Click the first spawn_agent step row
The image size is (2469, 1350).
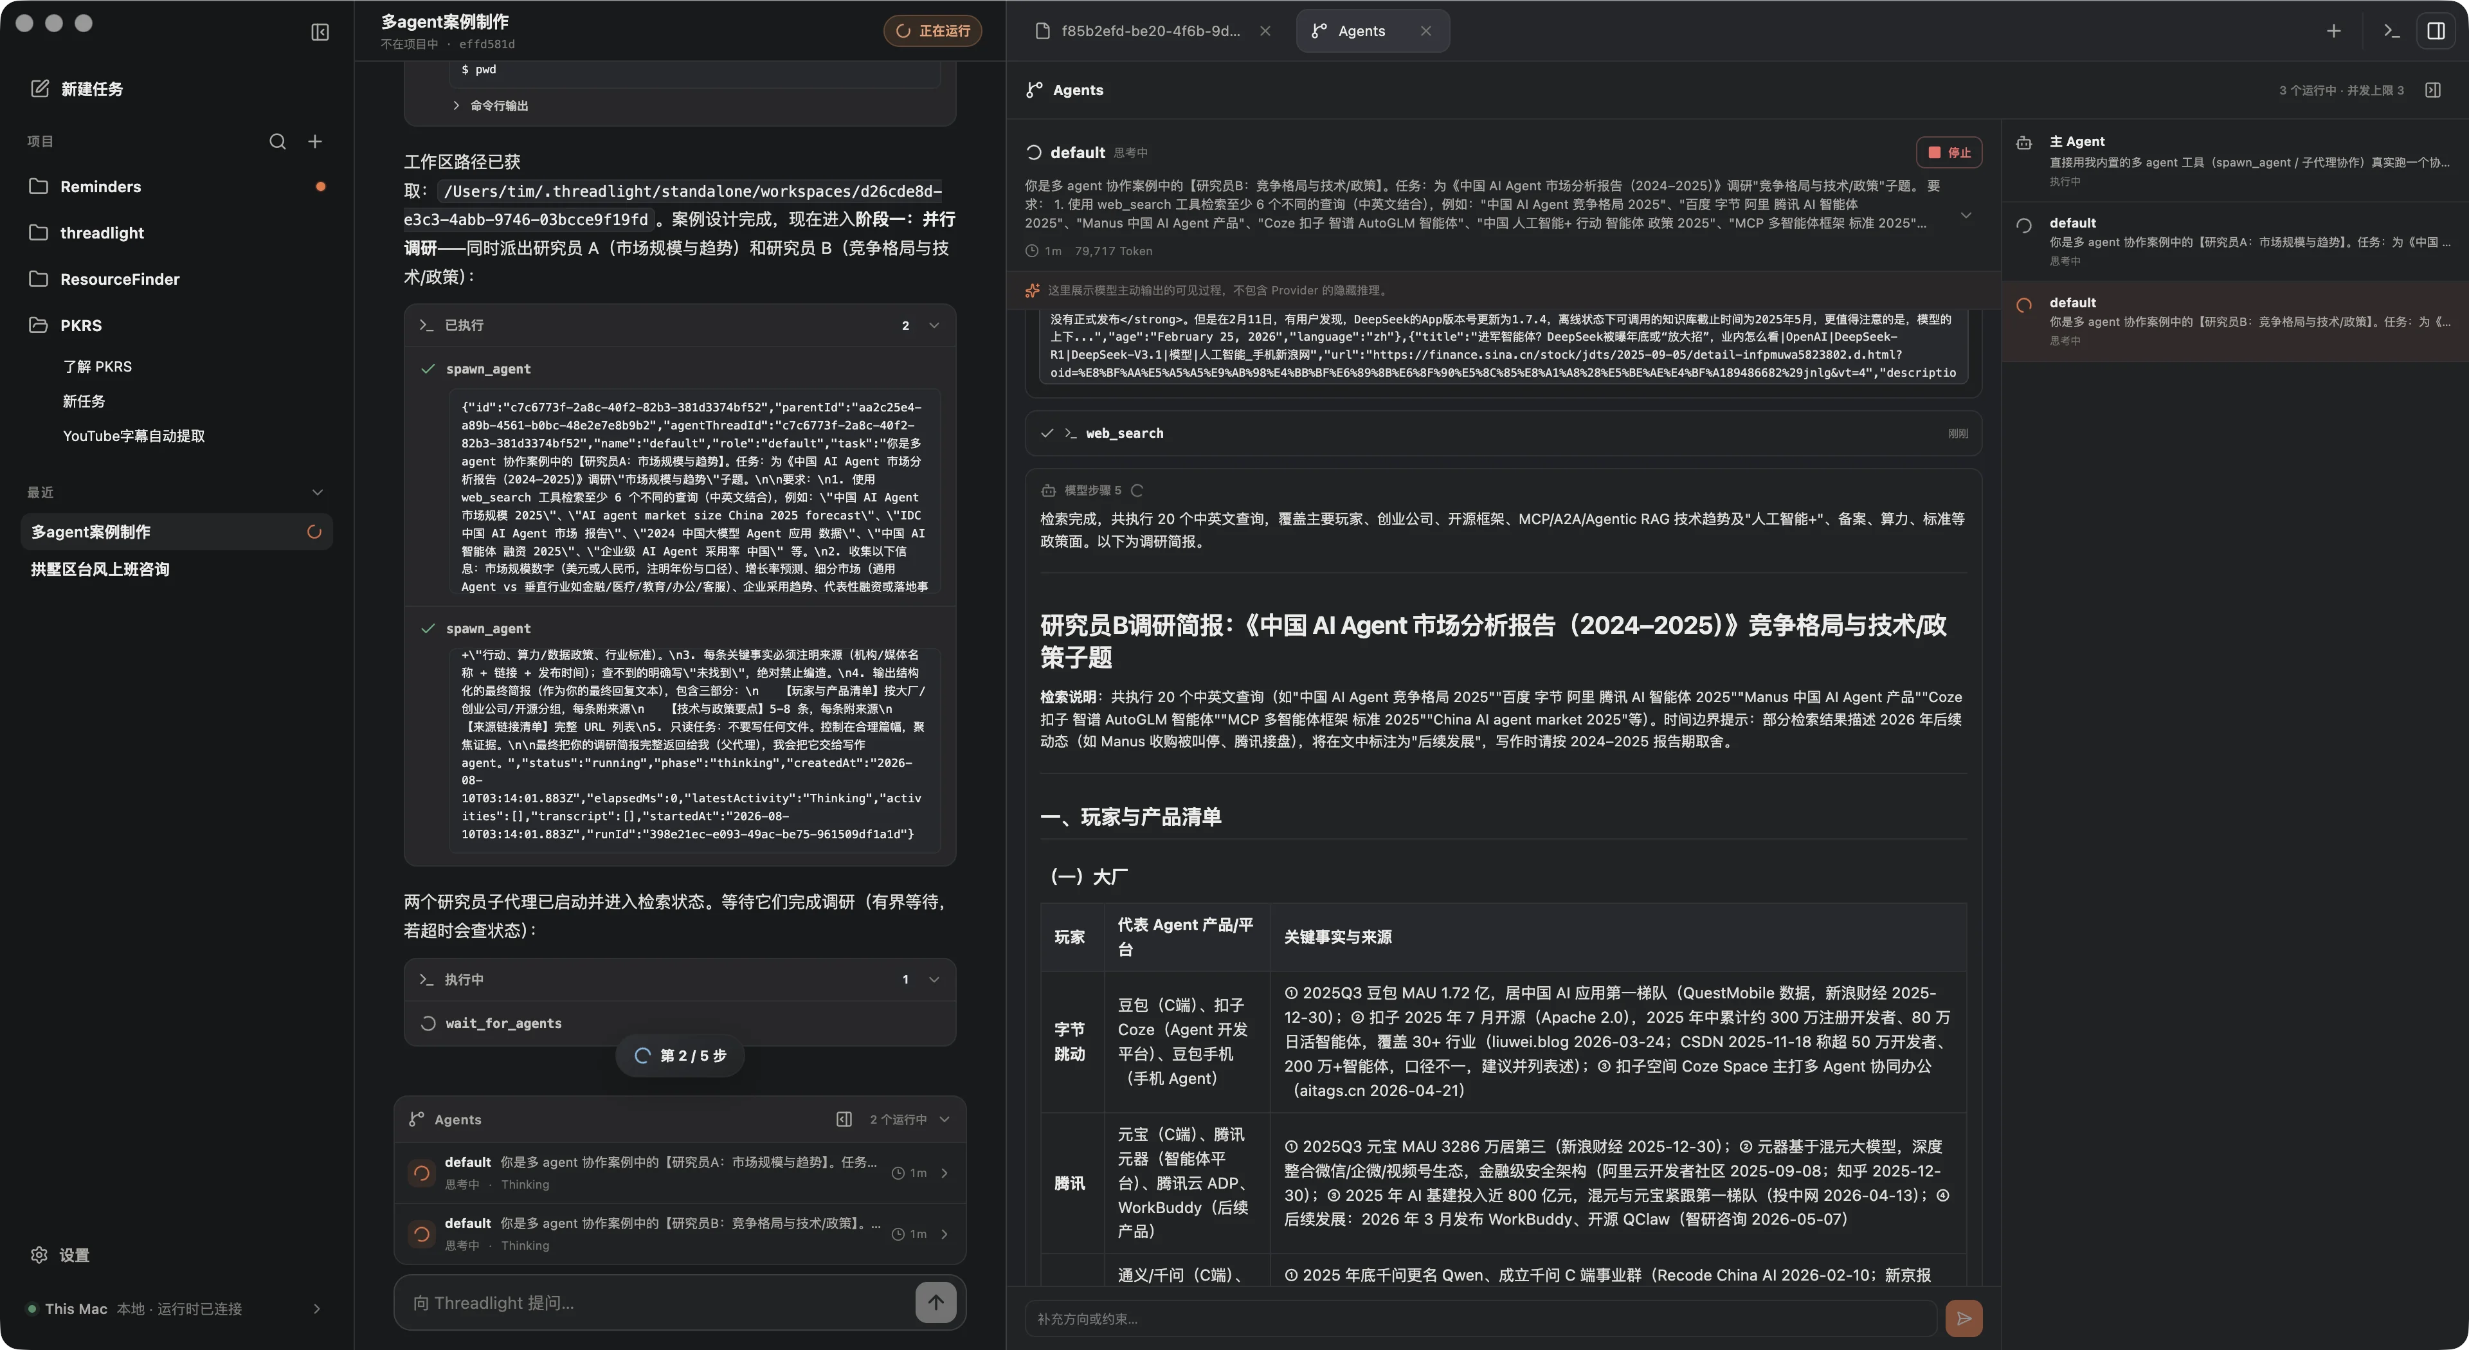pos(680,369)
